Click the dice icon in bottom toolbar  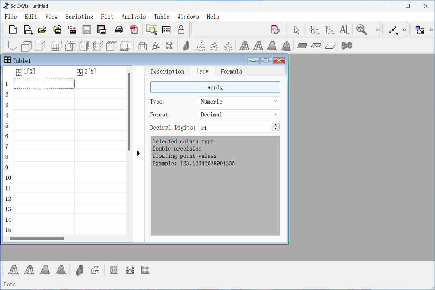(95, 270)
